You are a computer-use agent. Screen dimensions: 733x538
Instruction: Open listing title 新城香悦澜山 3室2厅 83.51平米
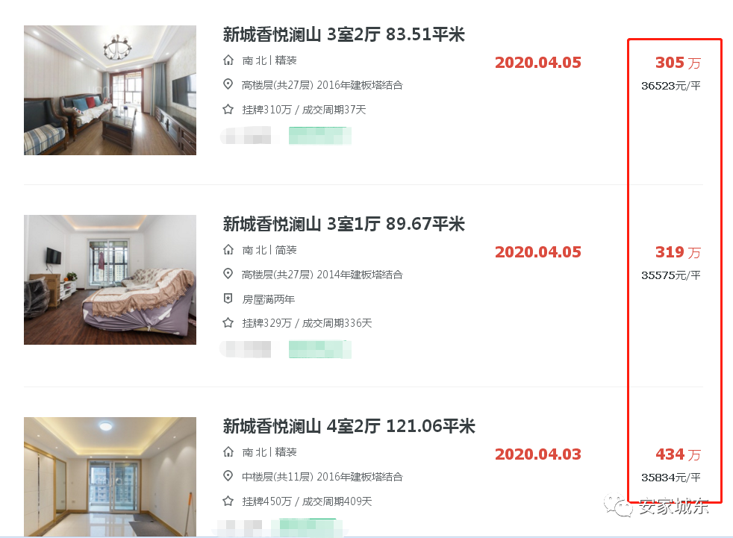point(343,34)
